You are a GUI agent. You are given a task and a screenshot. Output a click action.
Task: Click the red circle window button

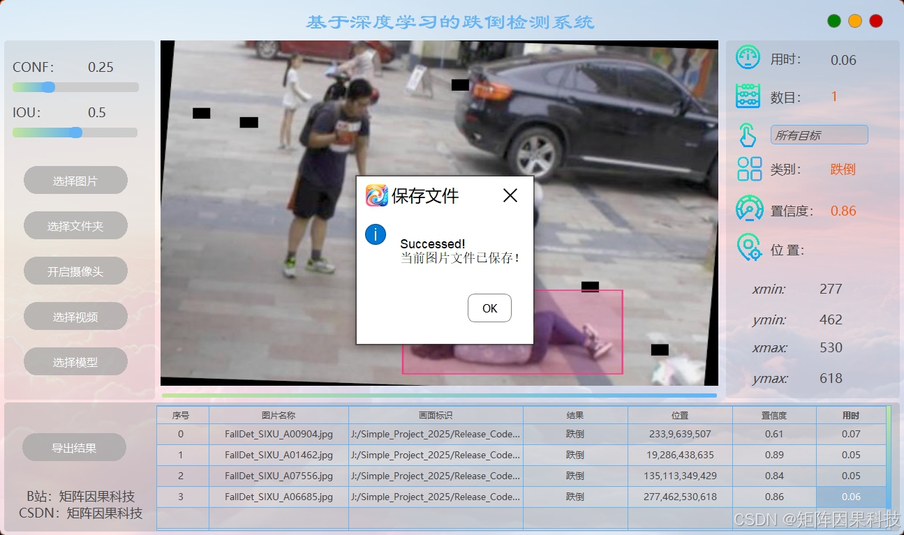pos(876,21)
